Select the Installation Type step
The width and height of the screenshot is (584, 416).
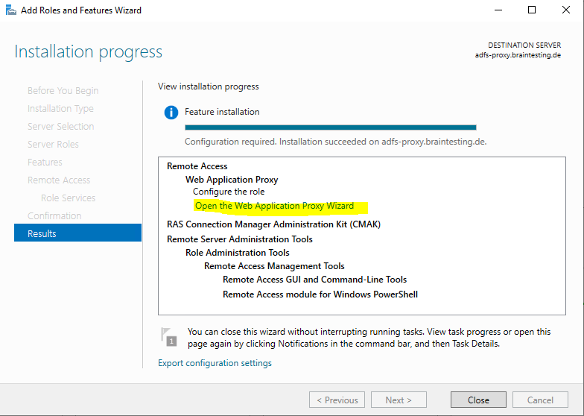point(60,109)
